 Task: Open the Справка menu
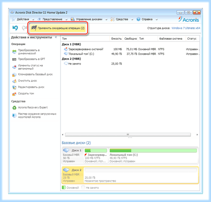point(147,19)
